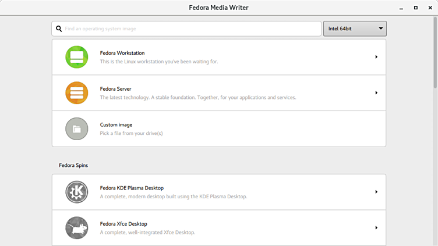Click the Xfce mouse logo icon
The width and height of the screenshot is (438, 246).
point(77,227)
